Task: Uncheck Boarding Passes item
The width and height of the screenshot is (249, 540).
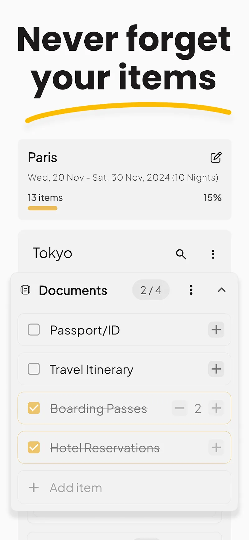Action: [34, 408]
